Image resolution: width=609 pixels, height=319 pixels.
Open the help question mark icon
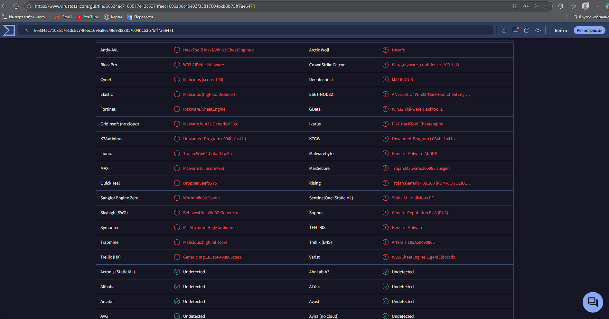point(527,30)
